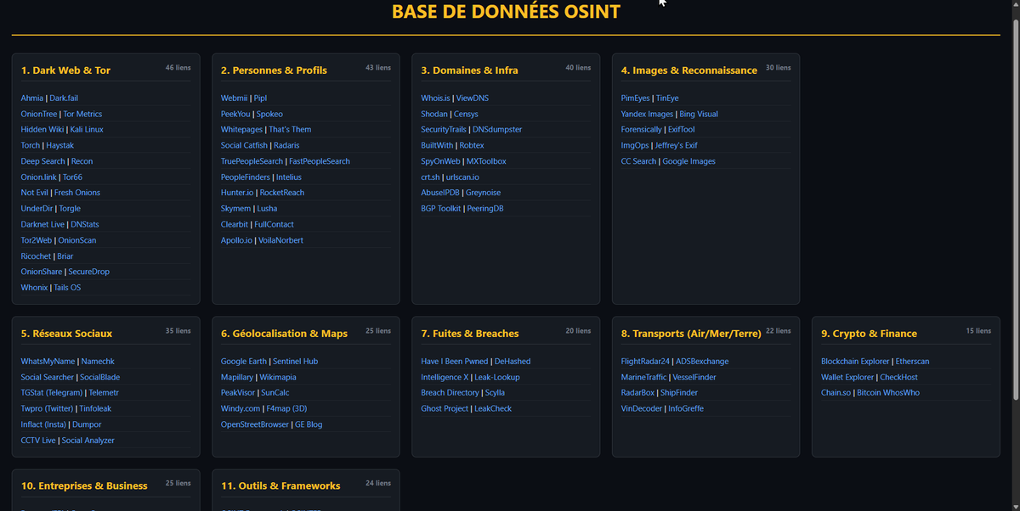Visit the MarineTraffic vessel tracker
This screenshot has height=511, width=1020.
coord(644,377)
